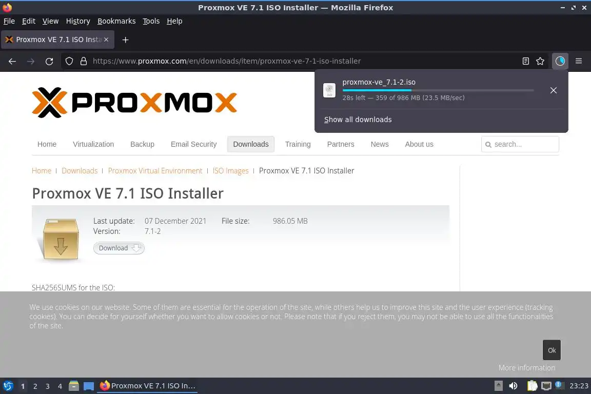This screenshot has height=394, width=591.
Task: Click the 23:23 clock
Action: (579, 386)
